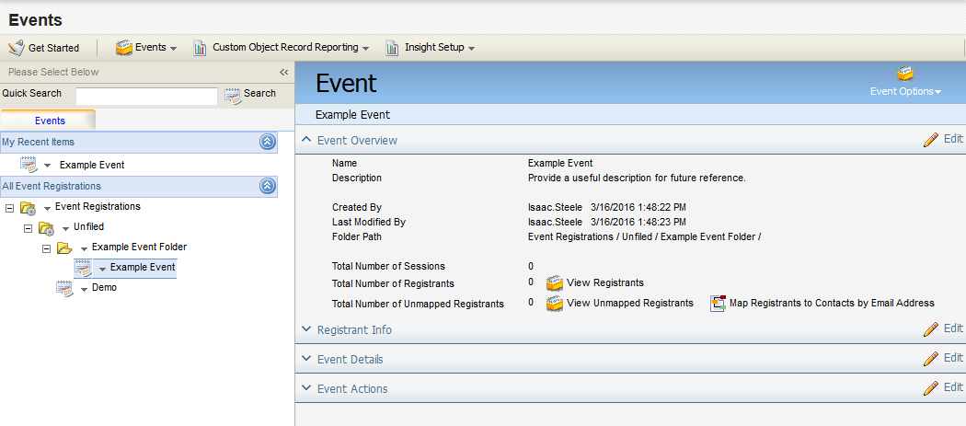
Task: Click the Demo event icon
Action: click(x=64, y=288)
